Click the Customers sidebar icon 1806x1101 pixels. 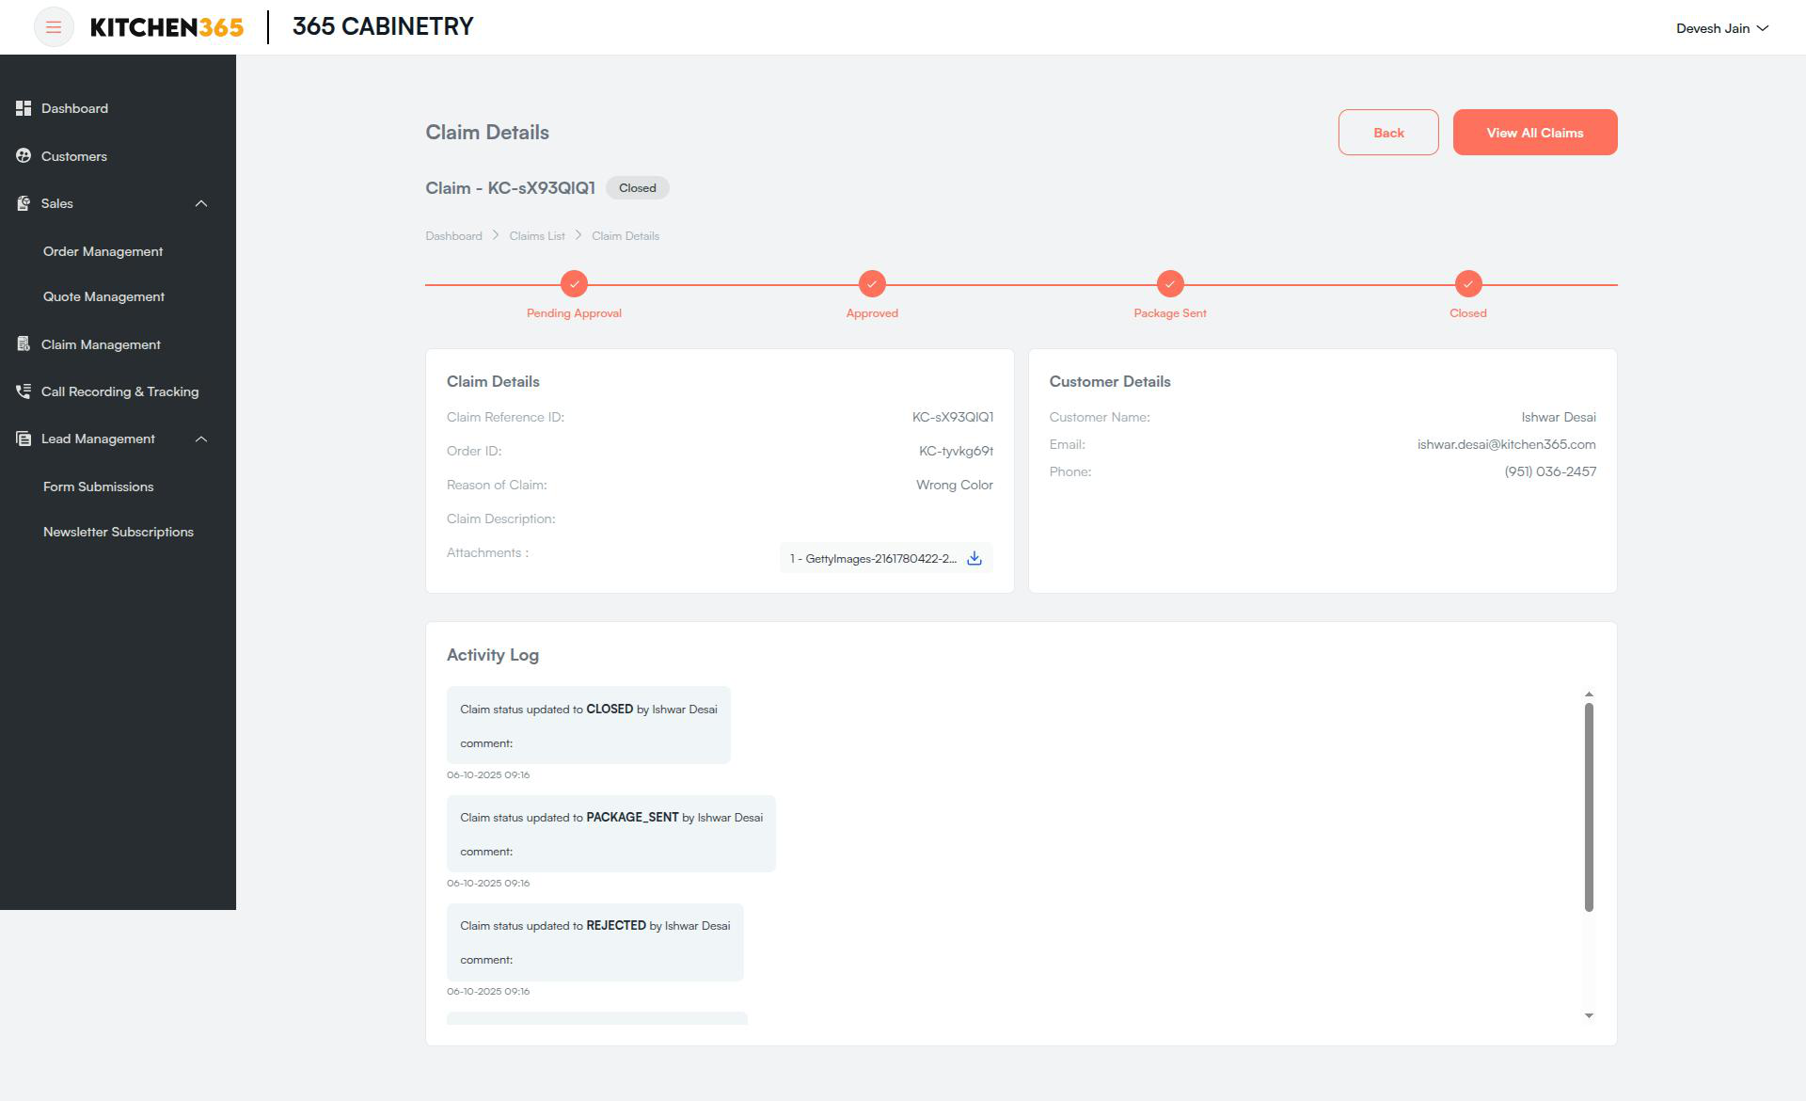[x=24, y=155]
